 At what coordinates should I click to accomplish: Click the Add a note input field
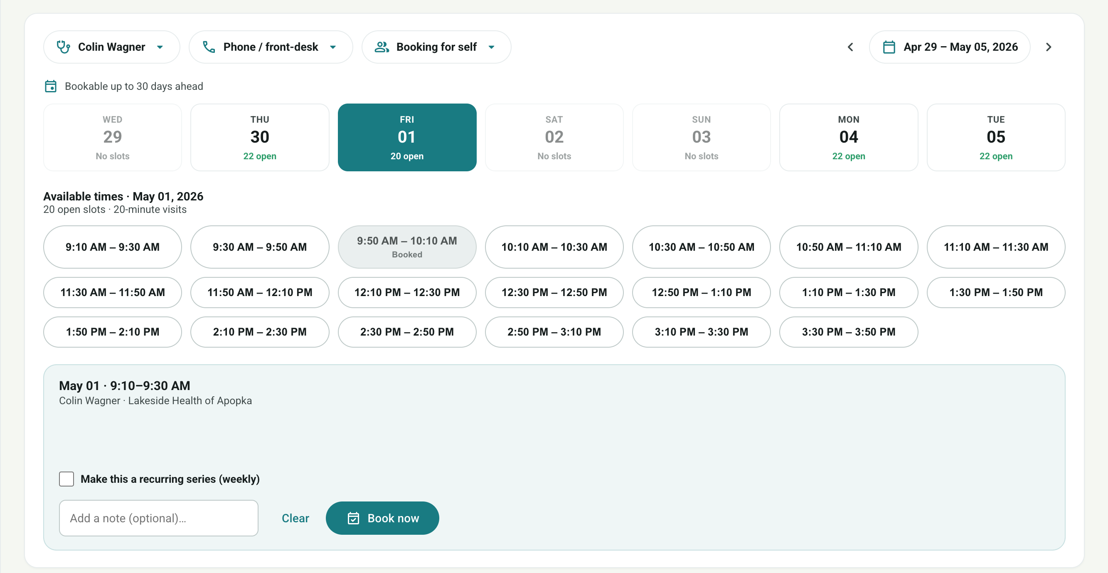(158, 518)
